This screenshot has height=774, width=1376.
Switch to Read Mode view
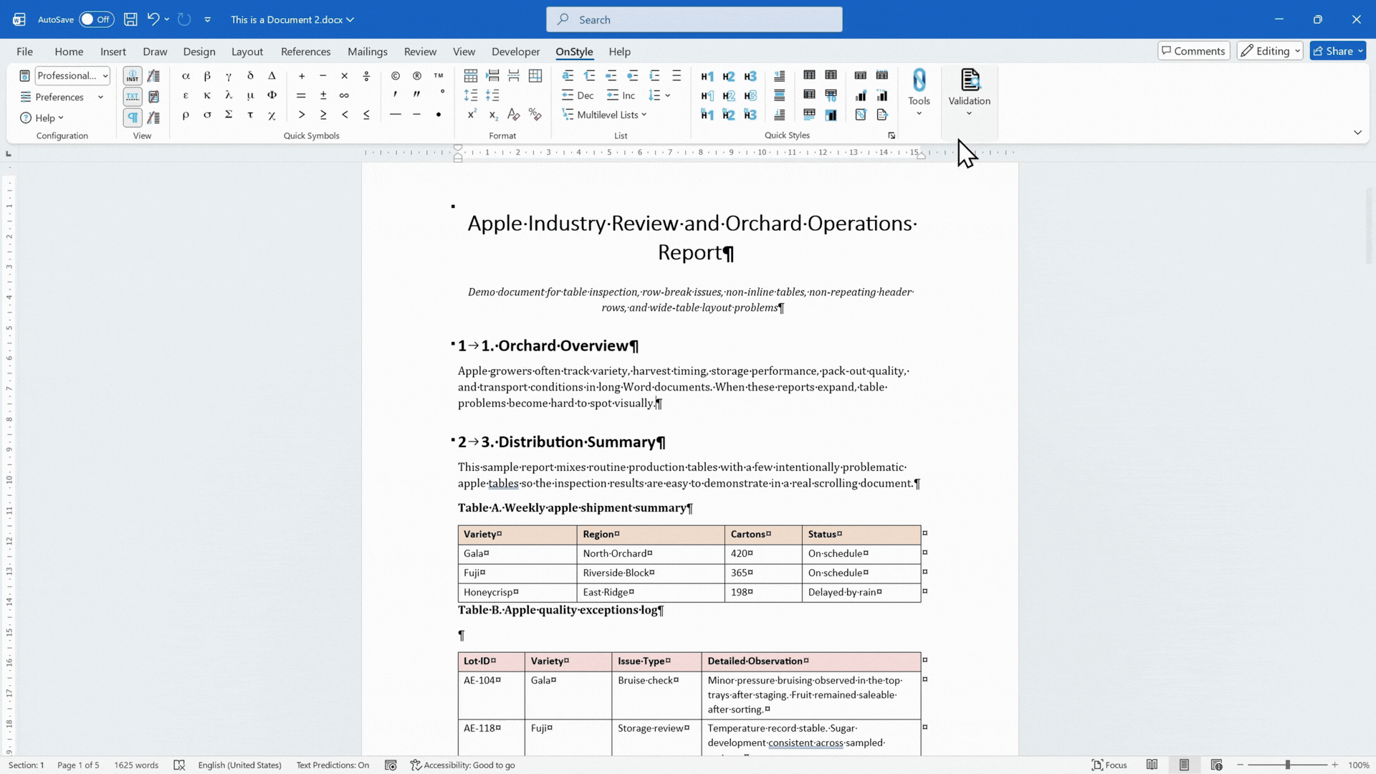tap(1152, 765)
